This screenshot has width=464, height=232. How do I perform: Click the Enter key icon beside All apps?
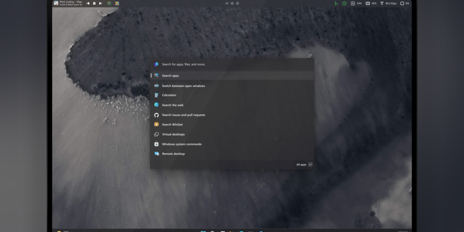tap(310, 164)
